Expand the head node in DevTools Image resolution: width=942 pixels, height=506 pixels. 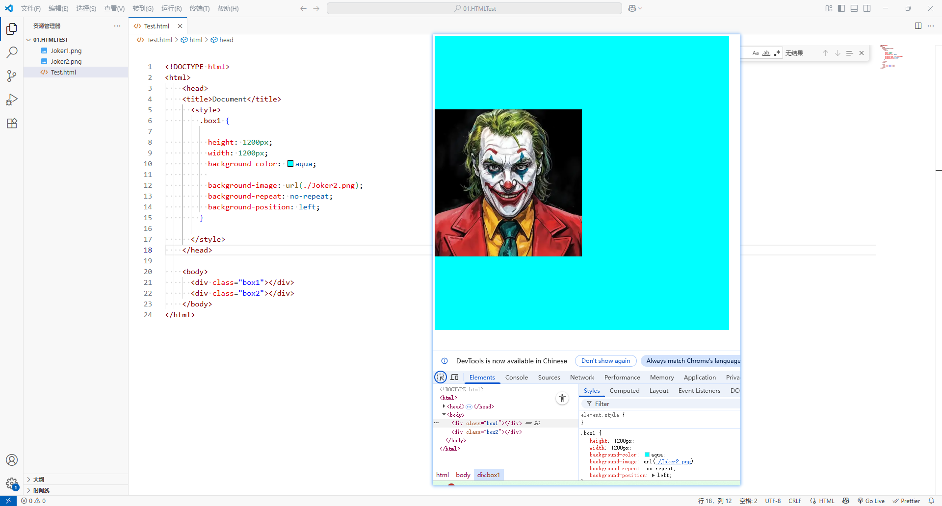[444, 406]
